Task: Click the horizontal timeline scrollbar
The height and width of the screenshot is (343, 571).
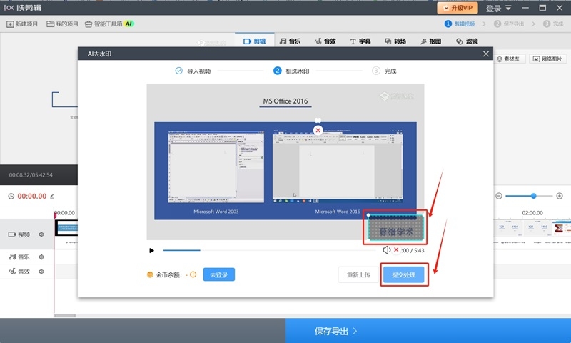Action: point(65,316)
